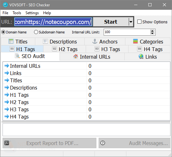Screen dimensions: 172x157
Task: Click the arrow icon beside H3 Tags row
Action: (7, 109)
